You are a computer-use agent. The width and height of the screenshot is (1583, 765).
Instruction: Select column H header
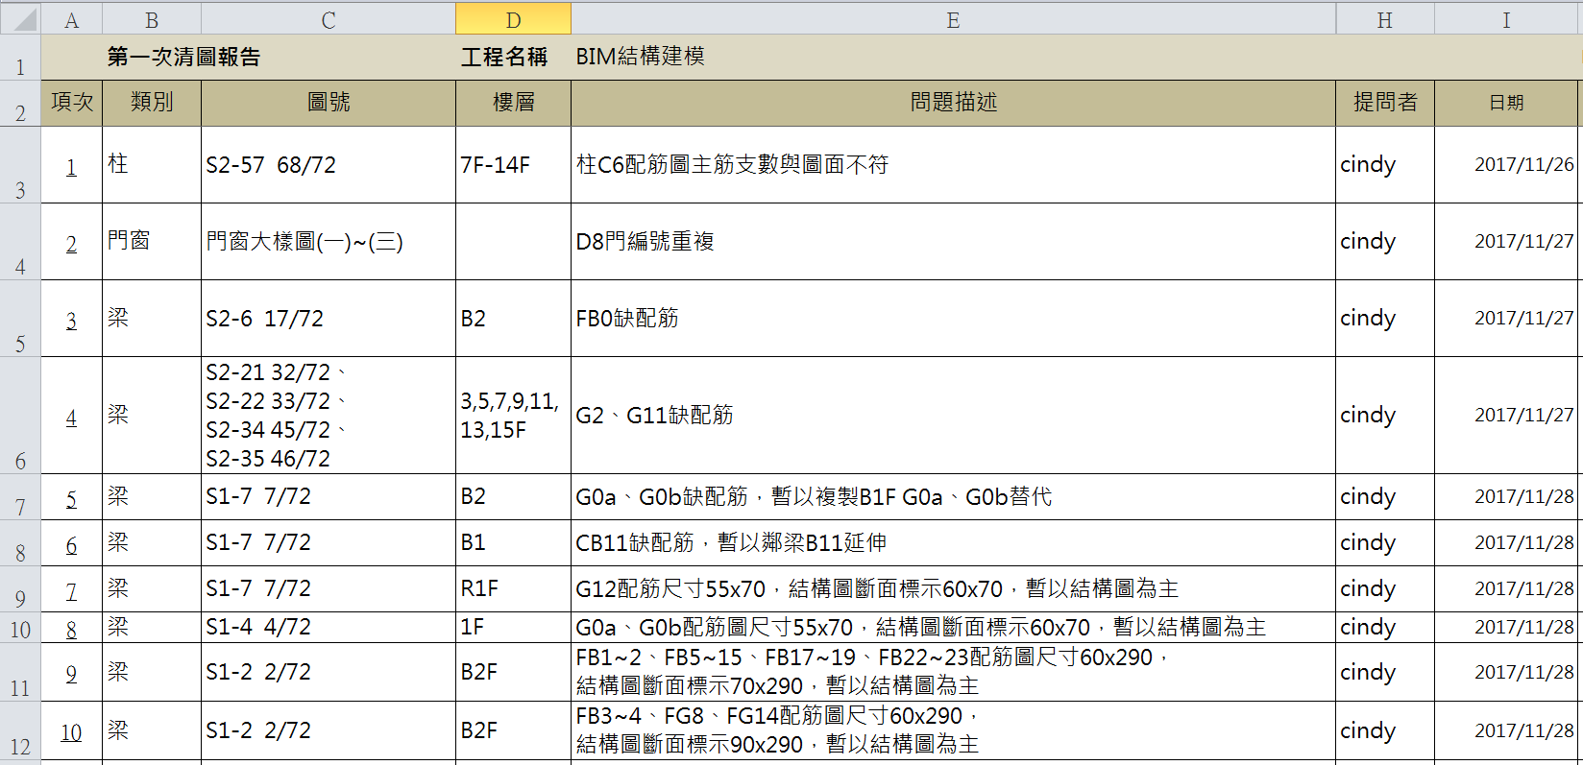tap(1384, 20)
